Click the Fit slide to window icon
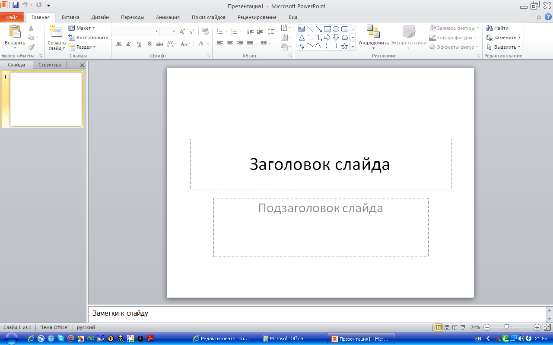The image size is (553, 345). pyautogui.click(x=547, y=327)
